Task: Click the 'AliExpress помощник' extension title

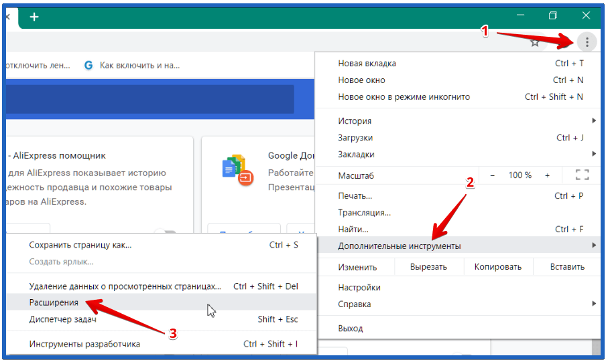Action: click(x=60, y=156)
